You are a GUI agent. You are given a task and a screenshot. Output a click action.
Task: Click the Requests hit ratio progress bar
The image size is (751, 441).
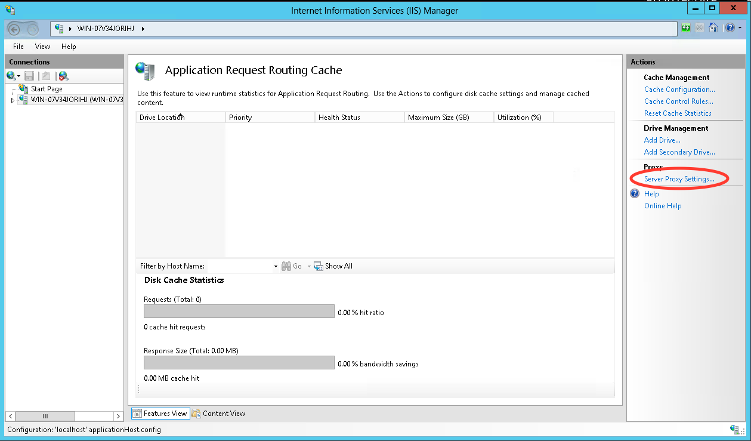[x=239, y=312]
